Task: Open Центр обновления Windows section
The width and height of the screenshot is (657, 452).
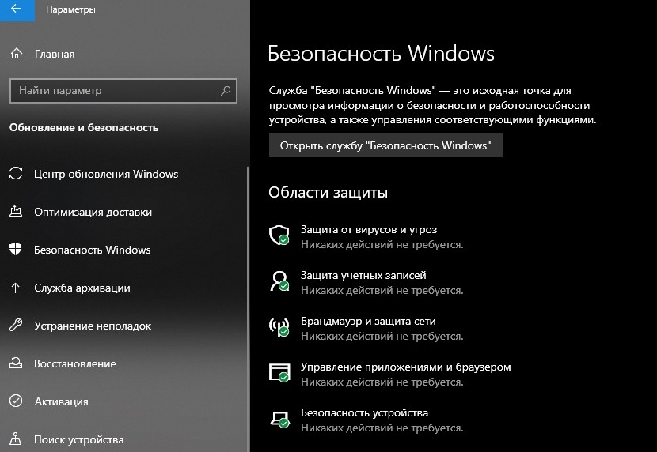Action: coord(106,174)
